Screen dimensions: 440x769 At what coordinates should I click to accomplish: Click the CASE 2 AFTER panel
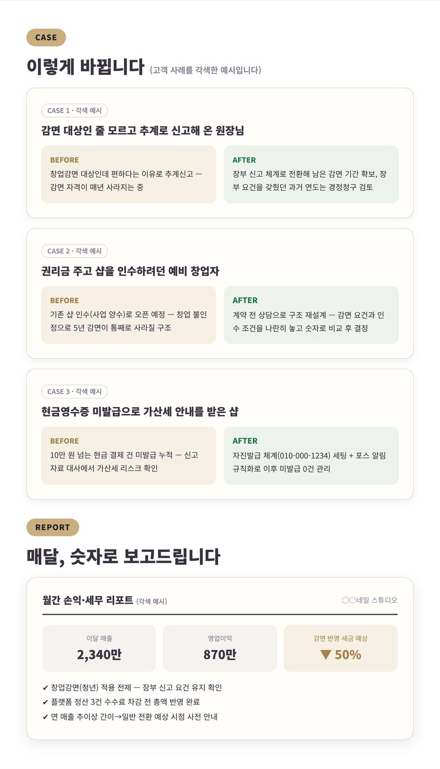pos(311,315)
